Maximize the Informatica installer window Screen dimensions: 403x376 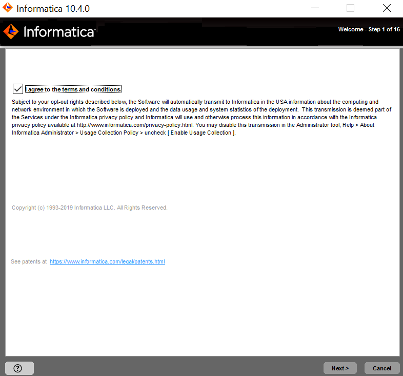(x=350, y=8)
